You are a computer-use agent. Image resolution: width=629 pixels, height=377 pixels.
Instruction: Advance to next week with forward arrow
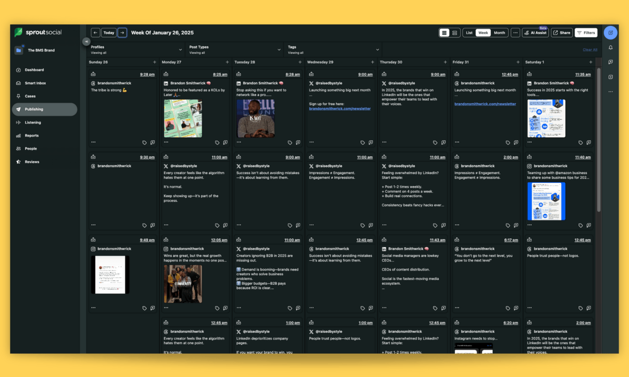pyautogui.click(x=122, y=33)
